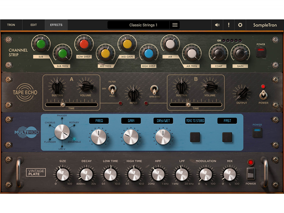Open the preset hamburger menu
Screen dimensions: 284x213
point(175,25)
